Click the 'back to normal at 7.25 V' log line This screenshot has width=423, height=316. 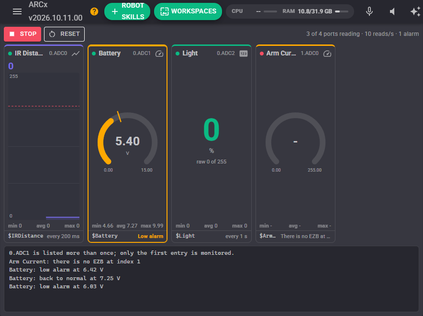tap(65, 278)
